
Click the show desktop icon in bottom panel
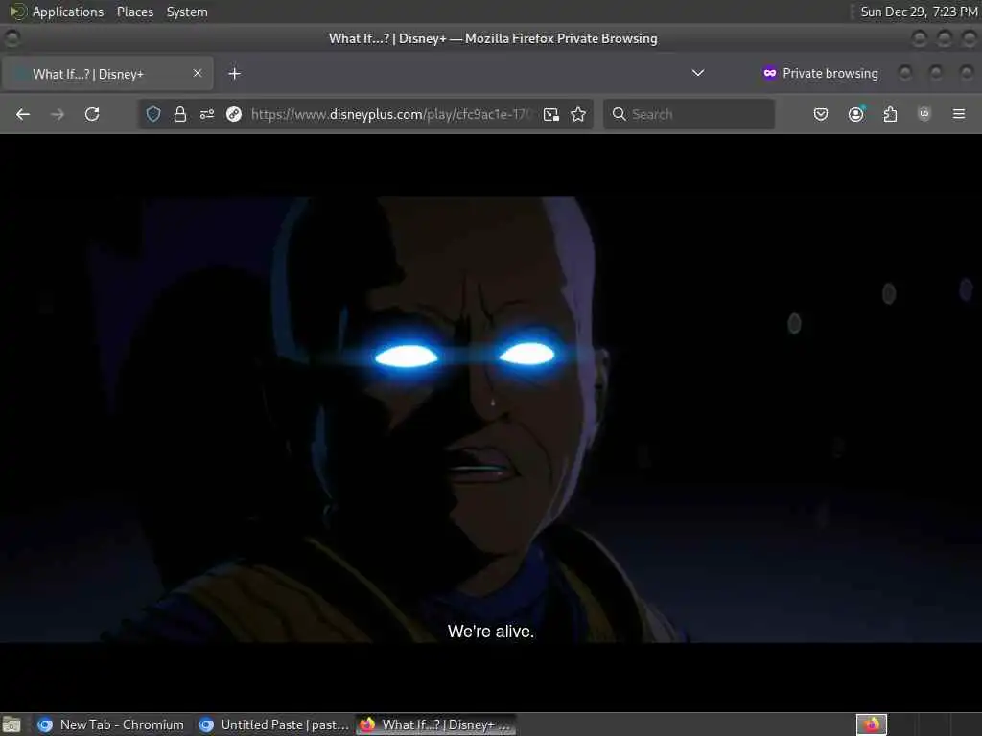click(12, 725)
